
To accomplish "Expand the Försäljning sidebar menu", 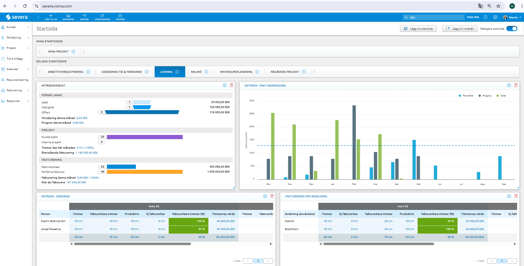I will [28, 38].
